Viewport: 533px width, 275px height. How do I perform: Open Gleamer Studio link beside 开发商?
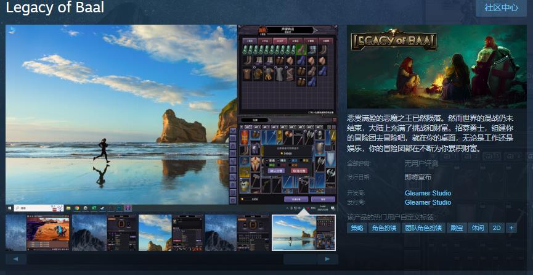(428, 193)
